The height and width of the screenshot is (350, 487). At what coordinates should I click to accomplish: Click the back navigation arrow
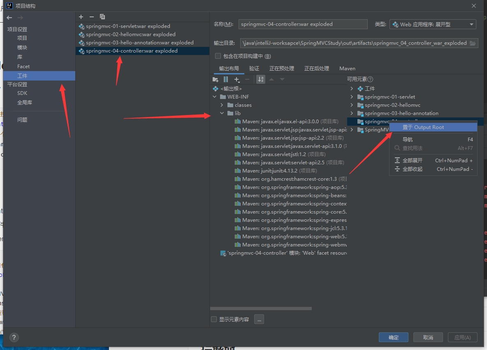[x=9, y=18]
